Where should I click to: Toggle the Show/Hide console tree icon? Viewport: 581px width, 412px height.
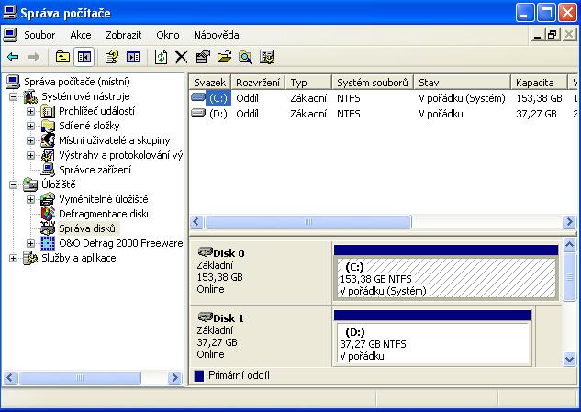pyautogui.click(x=84, y=57)
